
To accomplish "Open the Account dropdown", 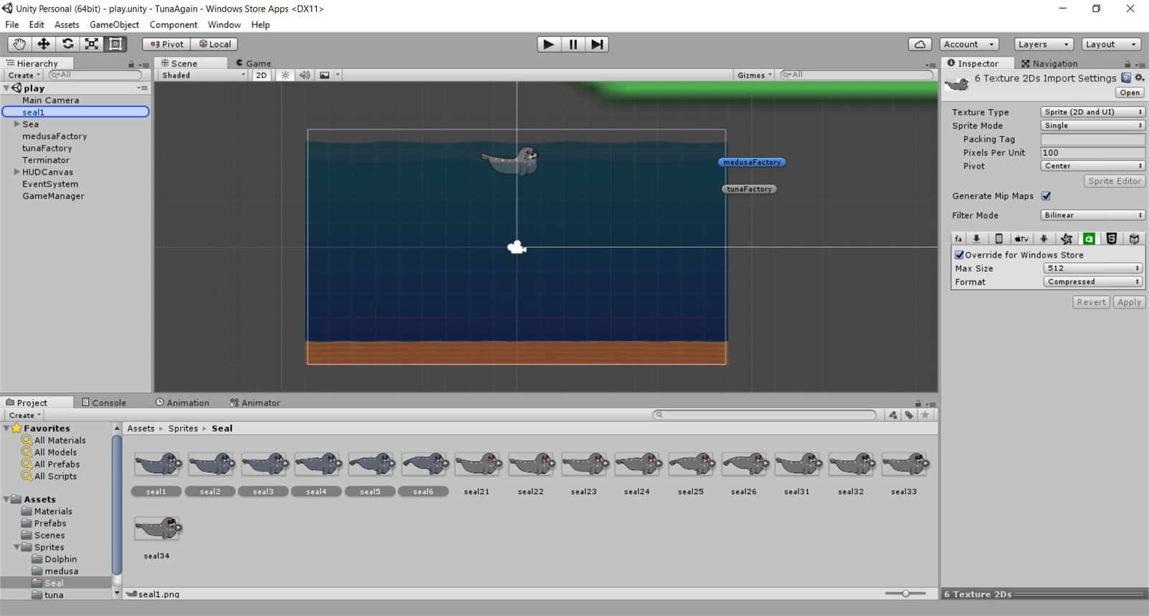I will click(969, 45).
